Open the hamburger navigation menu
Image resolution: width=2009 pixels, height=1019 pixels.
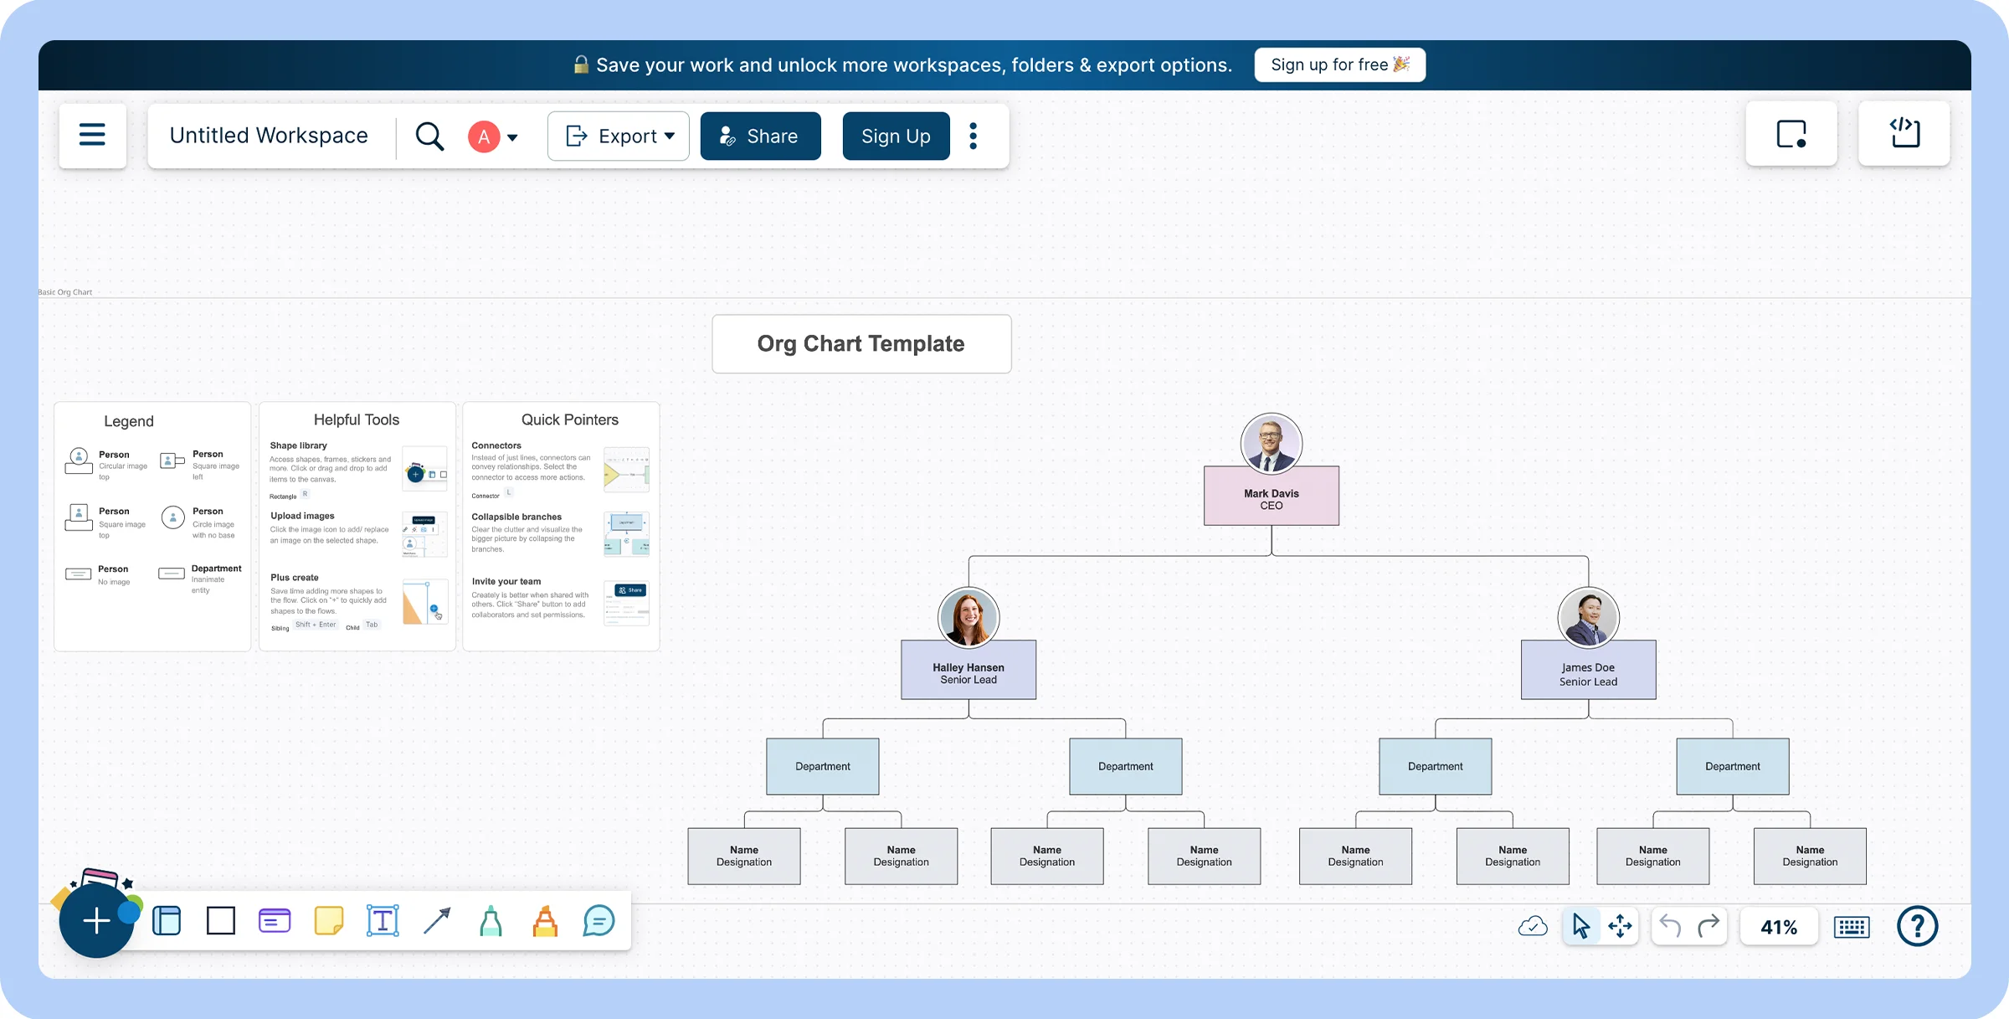[92, 136]
